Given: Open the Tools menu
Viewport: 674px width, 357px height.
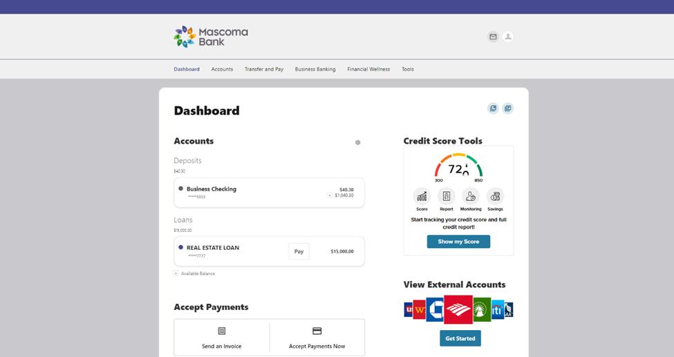Looking at the screenshot, I should pos(407,69).
